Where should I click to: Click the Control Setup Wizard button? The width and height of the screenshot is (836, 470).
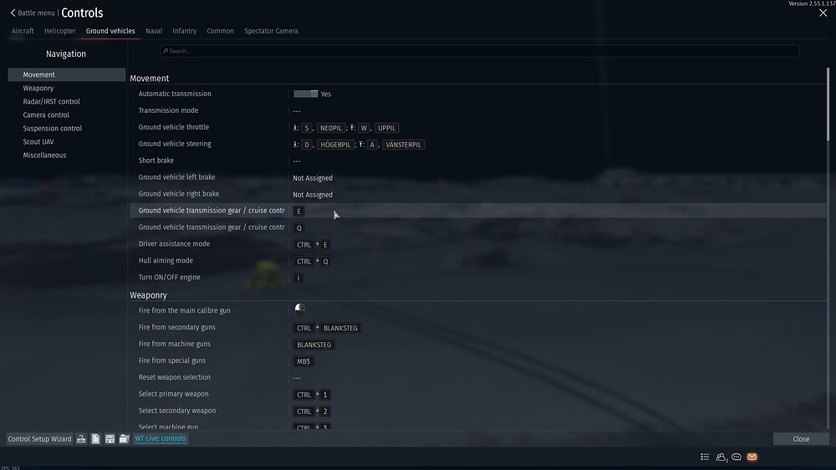tap(39, 438)
